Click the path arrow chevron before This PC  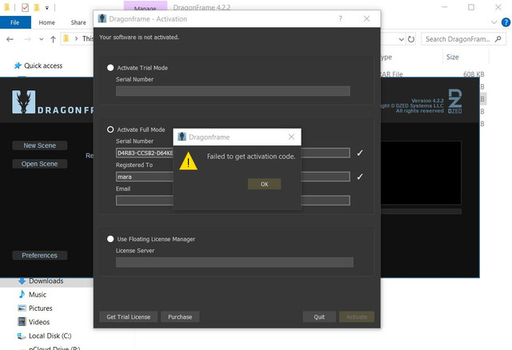pos(77,39)
